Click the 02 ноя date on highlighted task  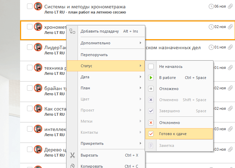(220, 27)
